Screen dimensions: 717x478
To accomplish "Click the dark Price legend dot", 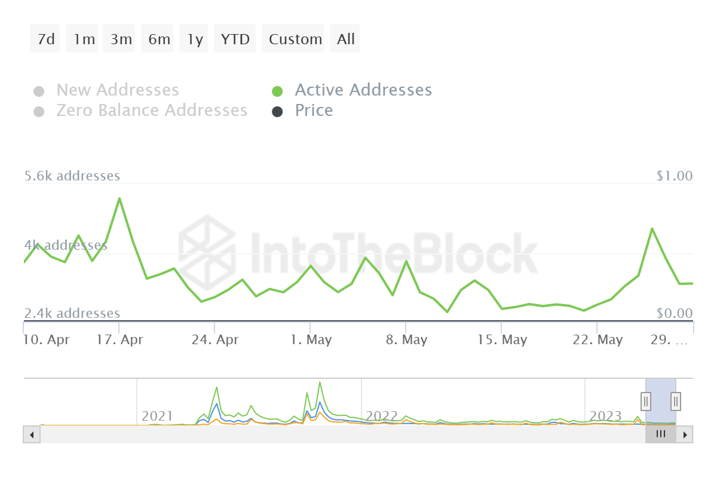I will (x=277, y=112).
